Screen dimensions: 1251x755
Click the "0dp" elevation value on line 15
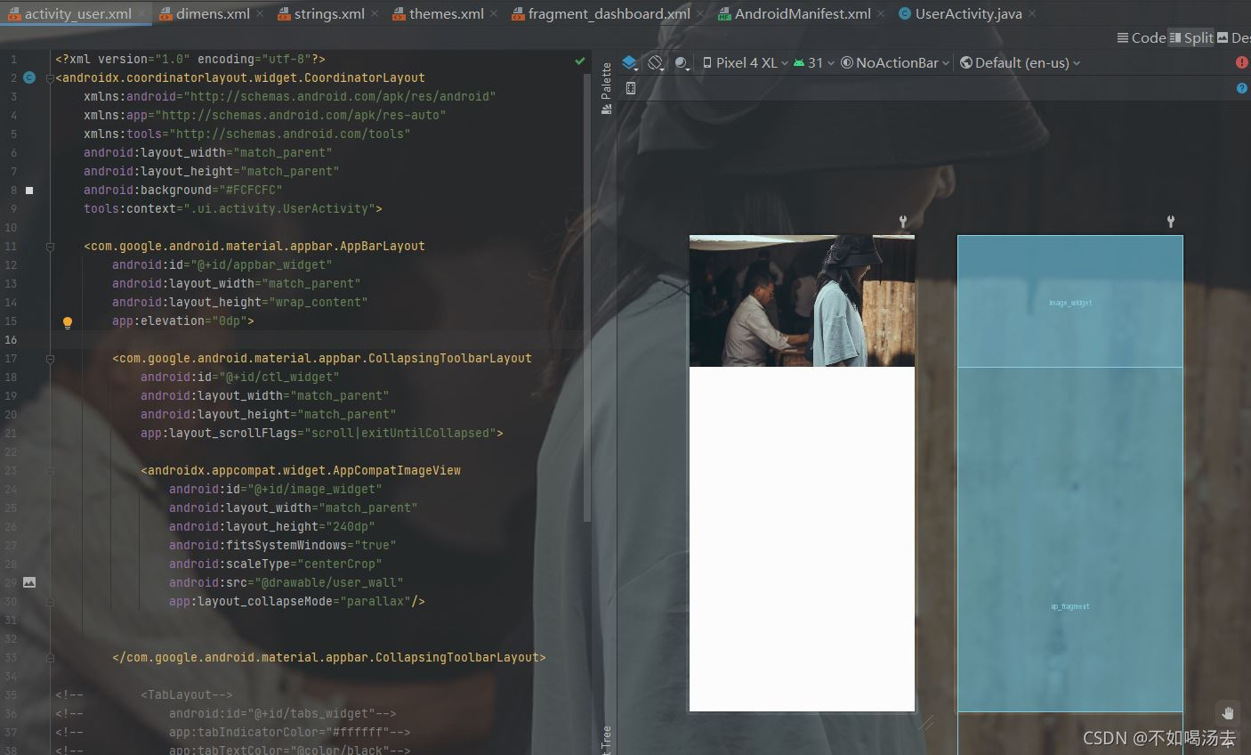pos(229,321)
